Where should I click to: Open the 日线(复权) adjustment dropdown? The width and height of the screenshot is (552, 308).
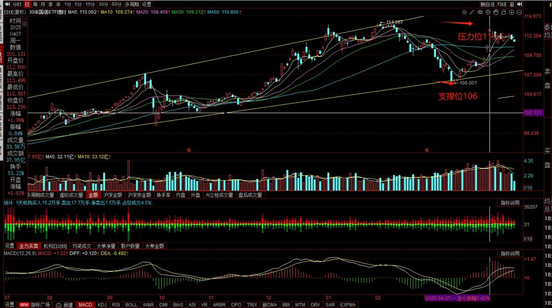click(14, 12)
